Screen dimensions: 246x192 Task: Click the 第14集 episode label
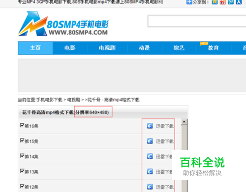coord(31,157)
